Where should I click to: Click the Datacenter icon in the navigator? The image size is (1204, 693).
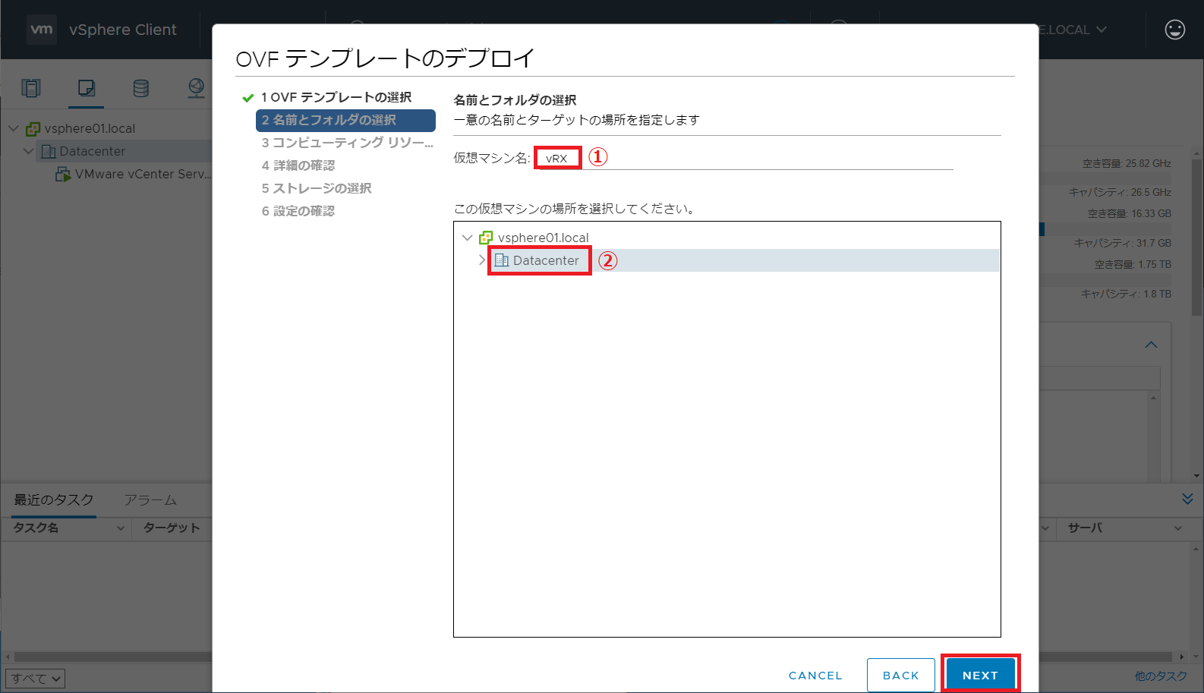point(49,151)
